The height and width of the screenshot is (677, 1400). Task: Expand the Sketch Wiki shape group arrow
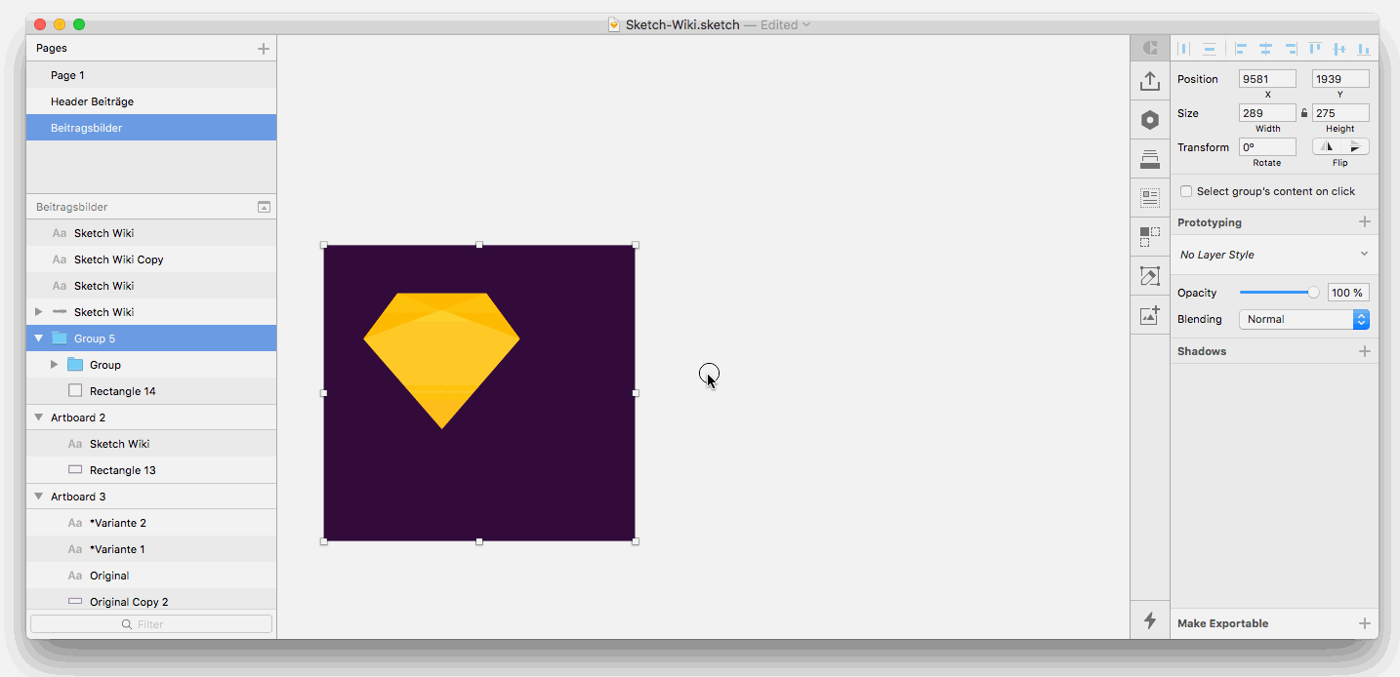(x=39, y=312)
